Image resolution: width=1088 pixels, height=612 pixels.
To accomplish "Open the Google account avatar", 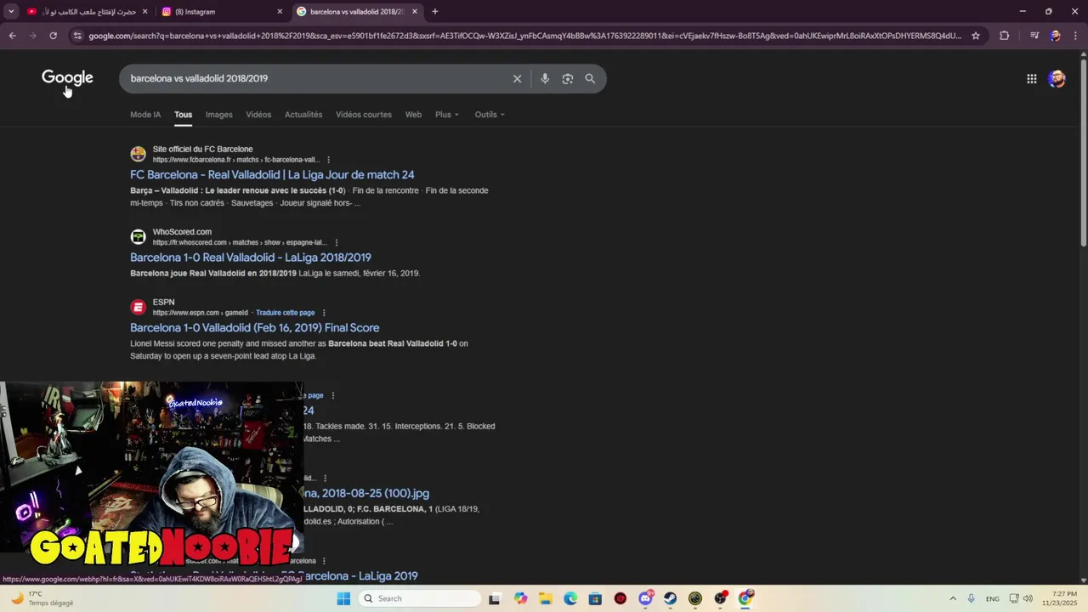I will pyautogui.click(x=1057, y=79).
